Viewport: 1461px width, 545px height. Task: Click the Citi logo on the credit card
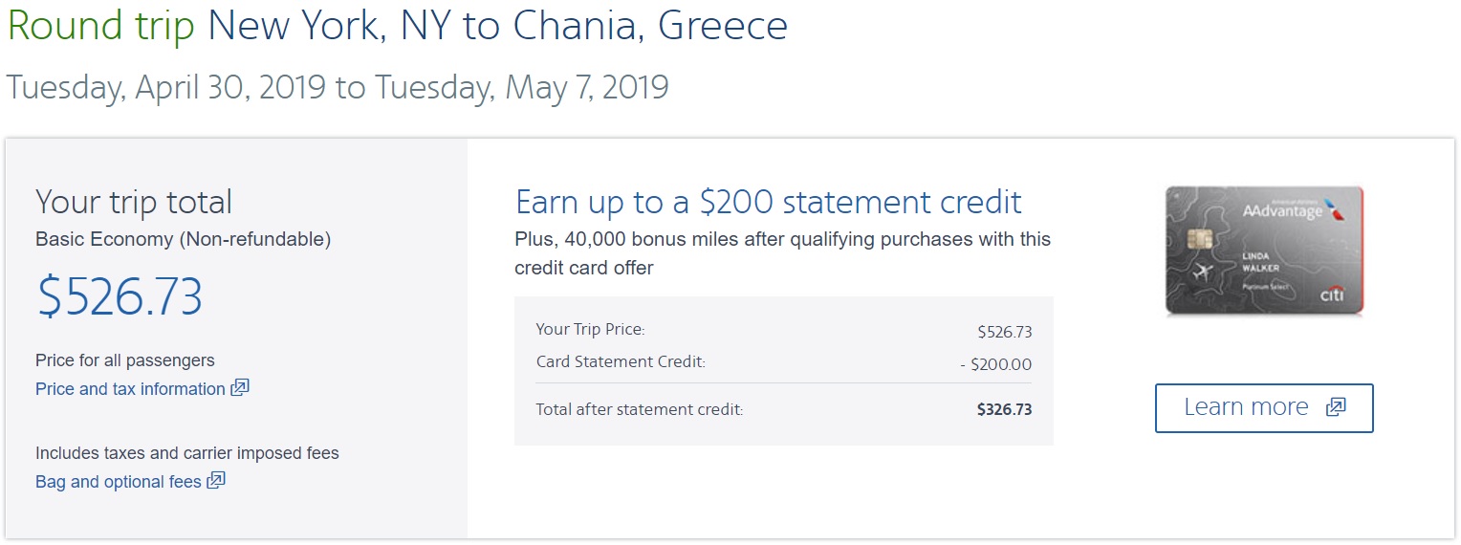pos(1332,295)
